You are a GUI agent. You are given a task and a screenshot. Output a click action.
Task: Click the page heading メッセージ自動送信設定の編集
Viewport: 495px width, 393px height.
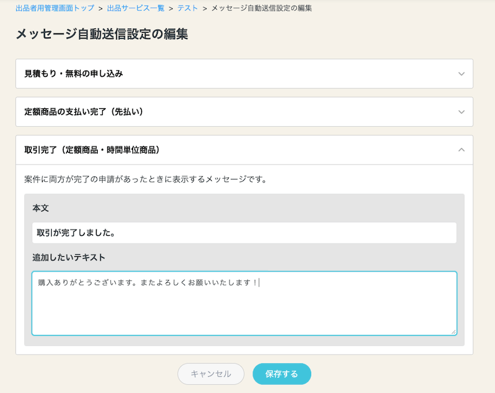point(101,34)
